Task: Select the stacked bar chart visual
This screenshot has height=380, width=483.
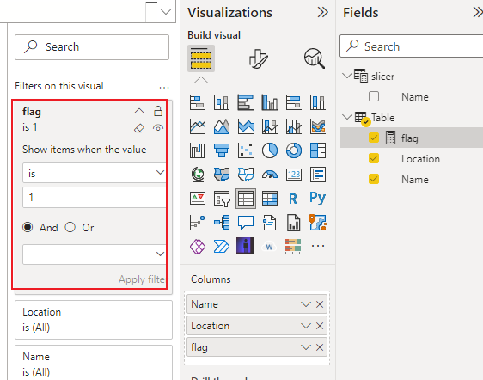Action: (x=198, y=102)
